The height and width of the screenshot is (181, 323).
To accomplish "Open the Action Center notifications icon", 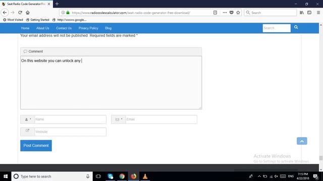I will tap(315, 176).
